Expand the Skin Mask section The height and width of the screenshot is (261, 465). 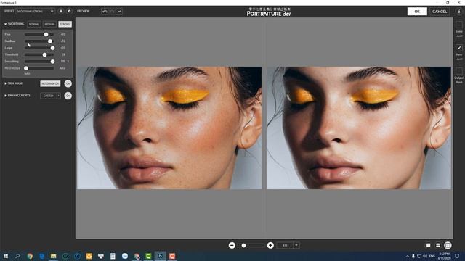click(5, 84)
